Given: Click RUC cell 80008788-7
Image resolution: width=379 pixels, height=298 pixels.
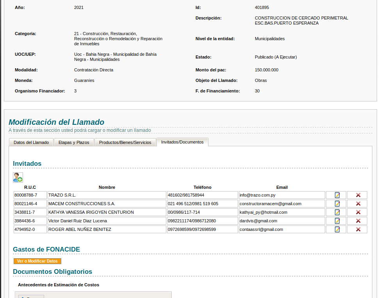Looking at the screenshot, I should 30,195.
